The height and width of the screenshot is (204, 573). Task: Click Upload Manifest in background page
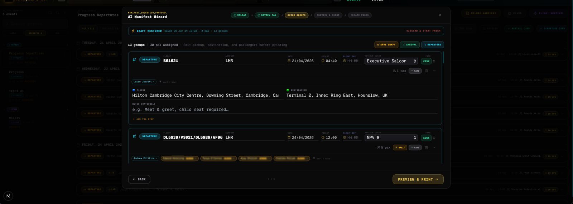coord(481,13)
